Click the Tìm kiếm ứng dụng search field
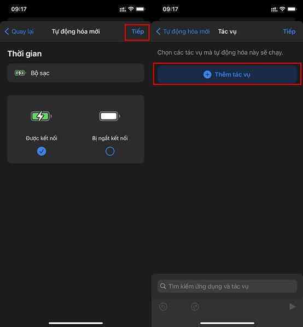Screen dimensions: 303x327 pyautogui.click(x=227, y=286)
